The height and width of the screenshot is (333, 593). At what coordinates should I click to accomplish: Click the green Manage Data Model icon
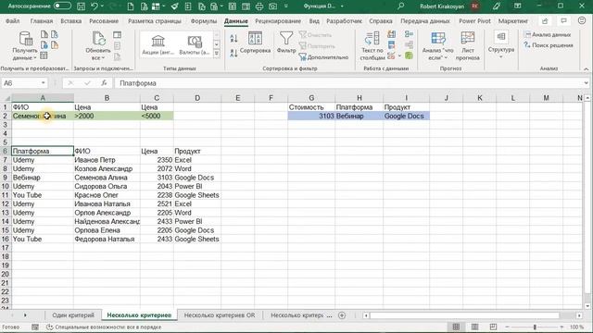tap(409, 55)
